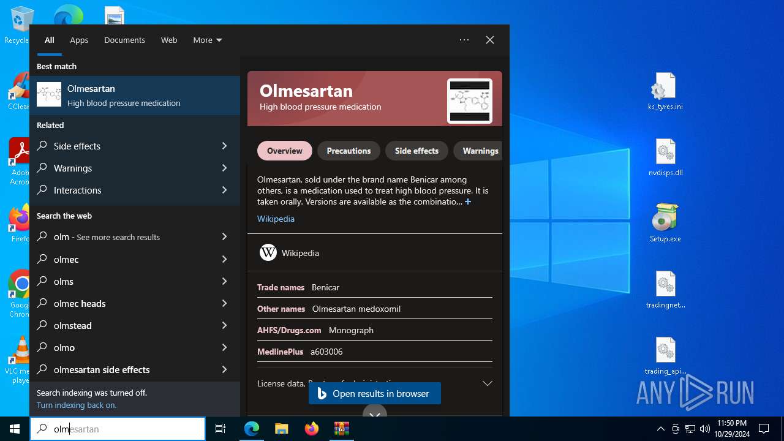Screen dimensions: 784x441
Task: Select the Side effects pill tab
Action: click(417, 151)
